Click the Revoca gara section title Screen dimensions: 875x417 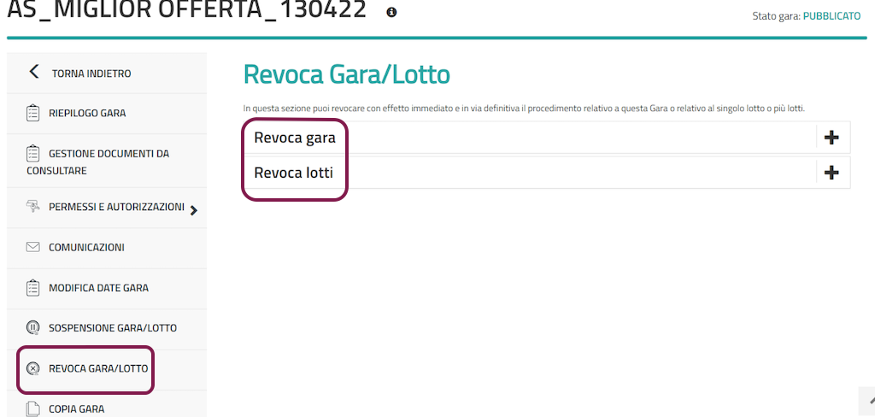click(x=295, y=138)
